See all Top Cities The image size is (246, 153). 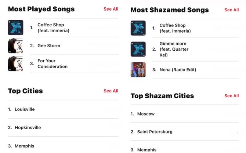[x=111, y=91]
